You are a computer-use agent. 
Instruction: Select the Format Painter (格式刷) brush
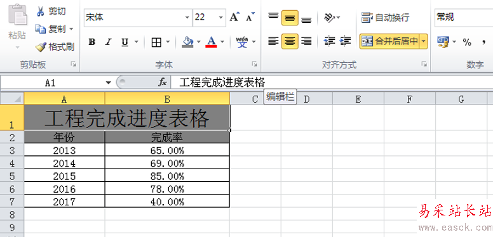pyautogui.click(x=41, y=47)
